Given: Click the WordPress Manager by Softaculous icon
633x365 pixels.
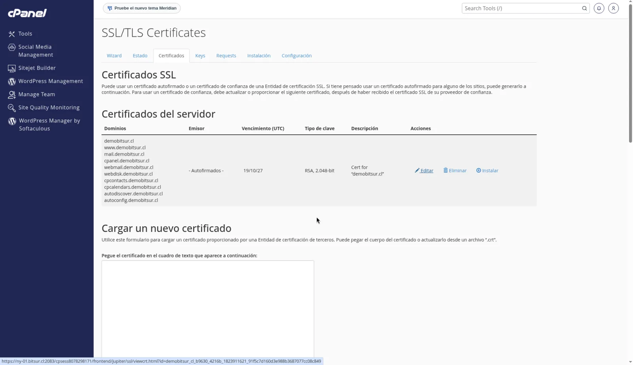Looking at the screenshot, I should pos(12,121).
